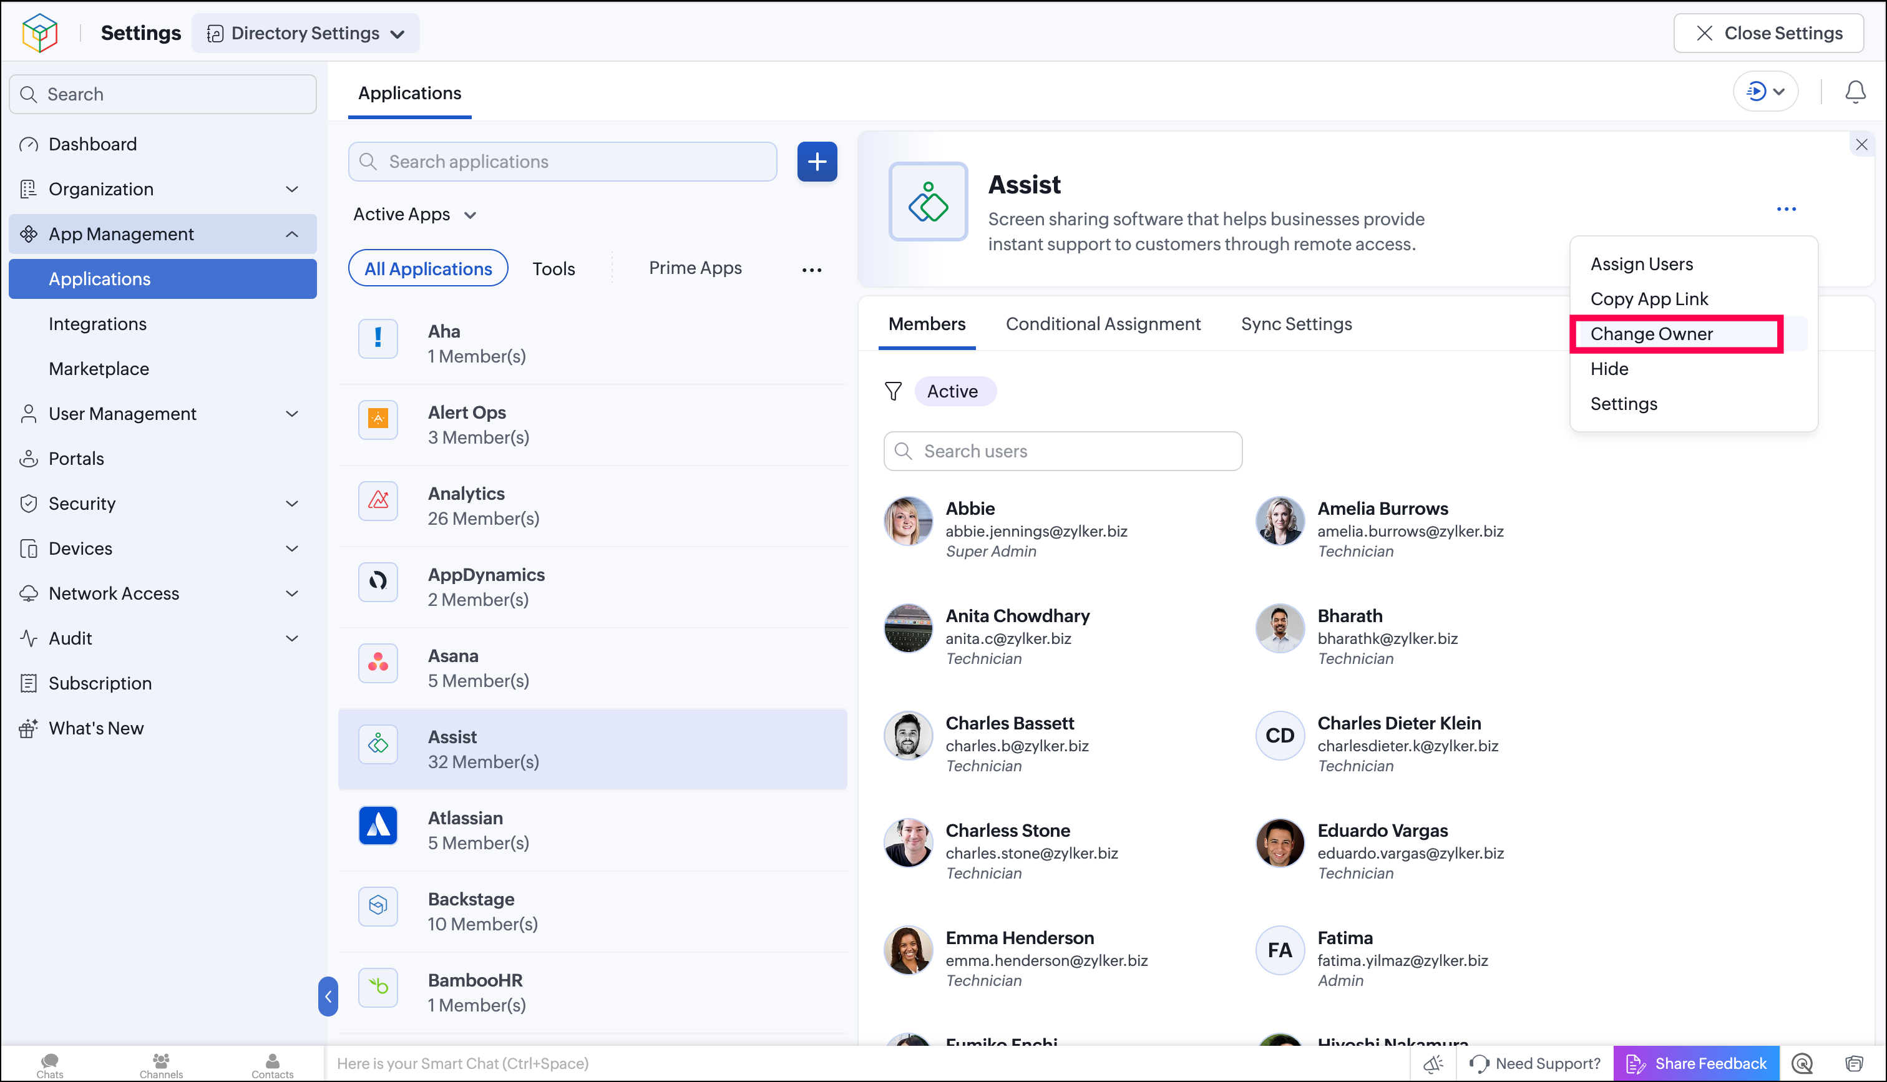
Task: Show more category tabs with three dots
Action: [811, 269]
